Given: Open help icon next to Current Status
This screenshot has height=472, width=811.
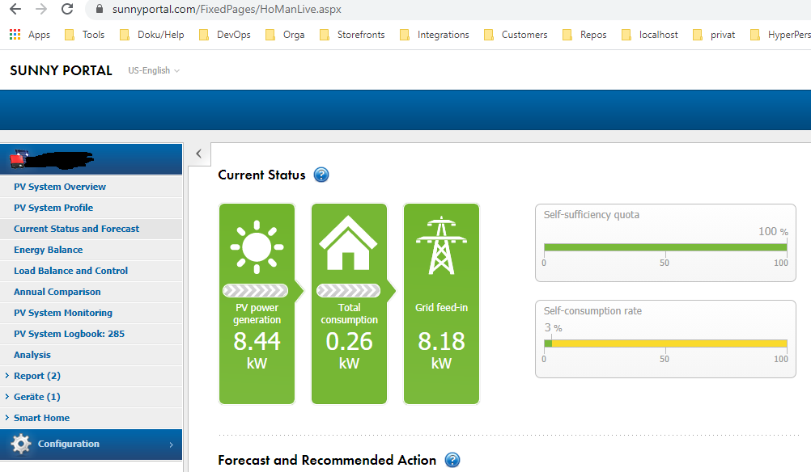Looking at the screenshot, I should click(x=321, y=175).
